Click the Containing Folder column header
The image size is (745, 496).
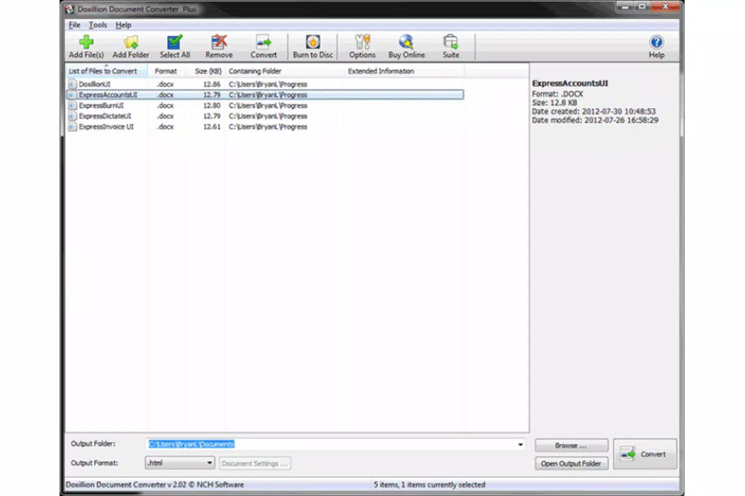[x=285, y=71]
